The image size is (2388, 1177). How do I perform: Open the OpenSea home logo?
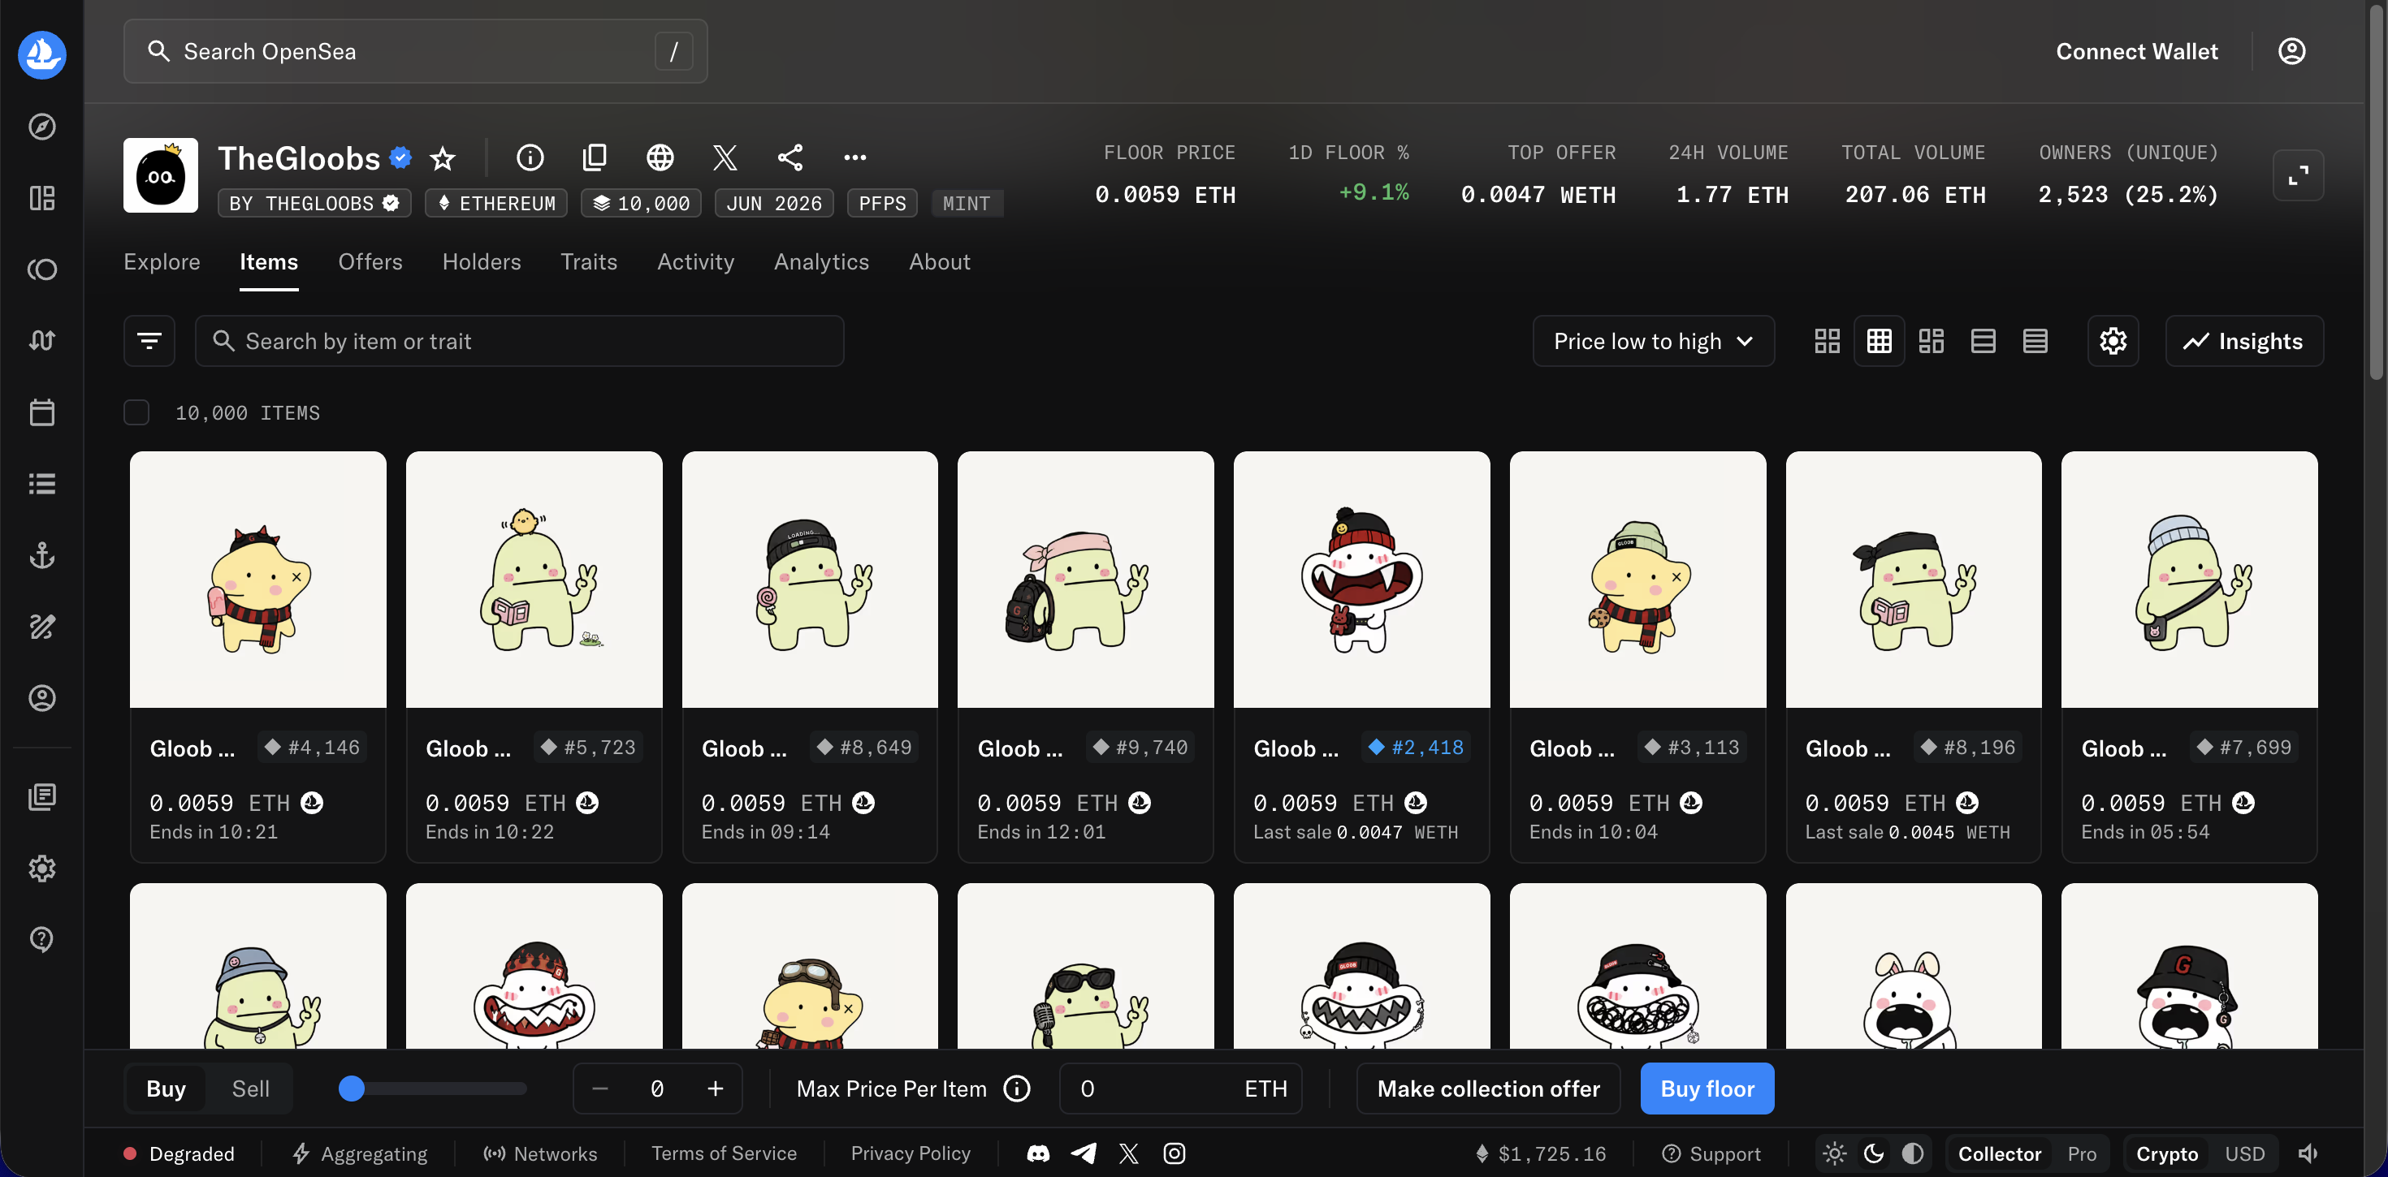(41, 54)
